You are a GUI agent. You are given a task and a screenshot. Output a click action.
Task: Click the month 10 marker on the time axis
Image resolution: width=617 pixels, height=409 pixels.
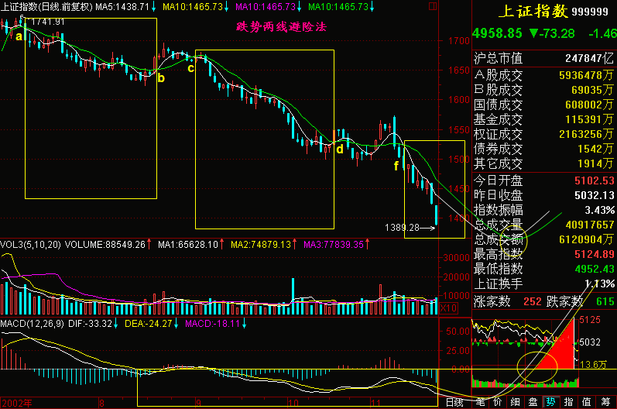click(293, 403)
